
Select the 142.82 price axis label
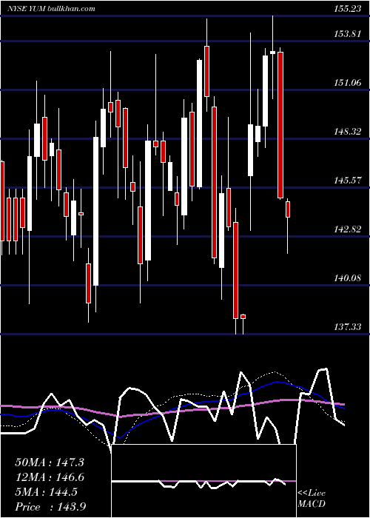tap(348, 229)
